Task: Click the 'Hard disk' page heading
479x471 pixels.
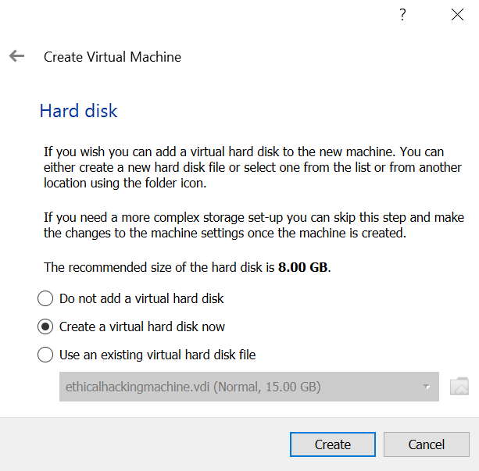Action: click(x=78, y=111)
